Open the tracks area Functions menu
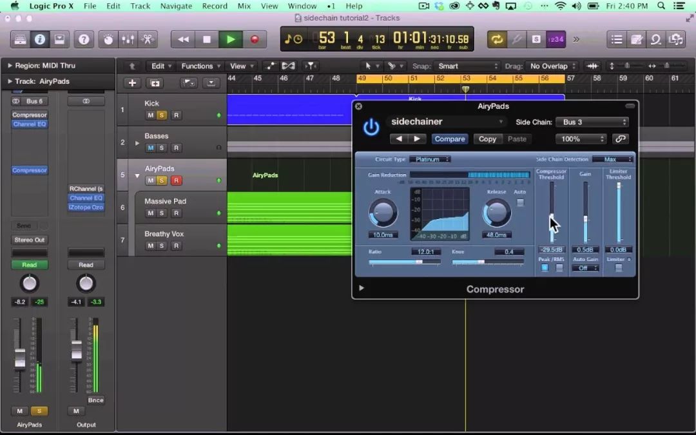 click(200, 66)
